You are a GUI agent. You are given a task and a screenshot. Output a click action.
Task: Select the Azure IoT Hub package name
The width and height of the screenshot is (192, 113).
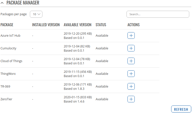[x=11, y=36]
